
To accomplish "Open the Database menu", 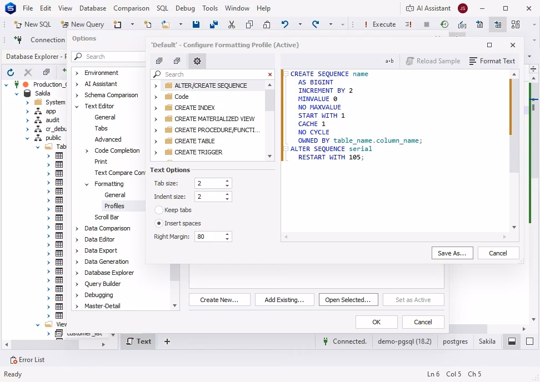I will 93,8.
